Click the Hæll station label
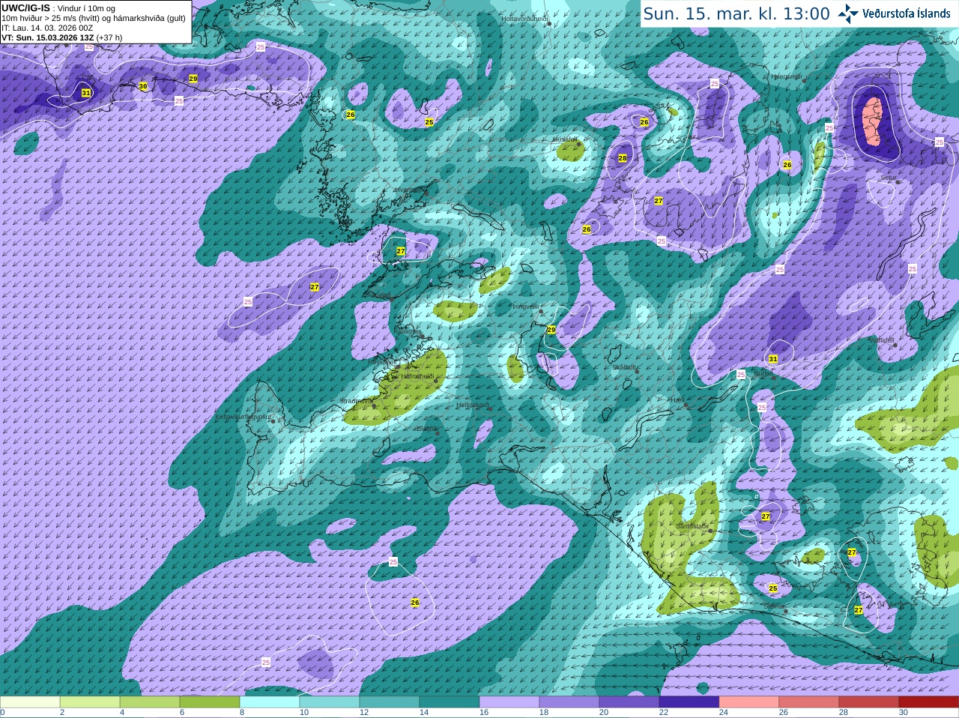The width and height of the screenshot is (959, 718). coord(677,401)
